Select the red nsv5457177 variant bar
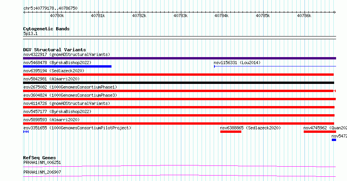 [x=179, y=115]
